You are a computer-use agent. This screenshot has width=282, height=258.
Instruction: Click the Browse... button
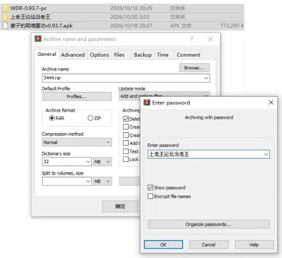(194, 68)
